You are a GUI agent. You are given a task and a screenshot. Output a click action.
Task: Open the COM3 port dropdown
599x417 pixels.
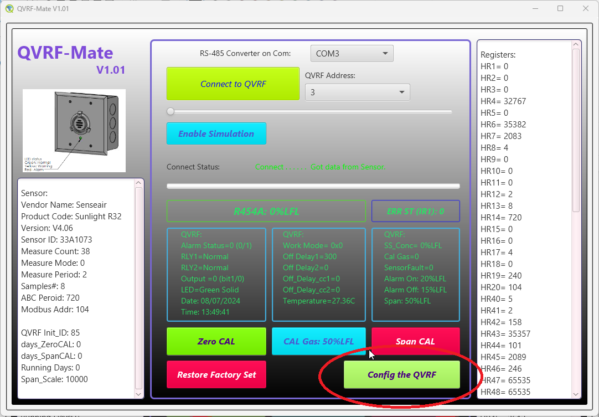pyautogui.click(x=352, y=54)
